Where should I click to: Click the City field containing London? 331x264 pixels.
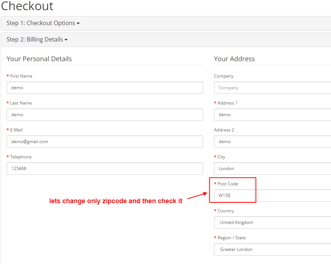coord(272,169)
